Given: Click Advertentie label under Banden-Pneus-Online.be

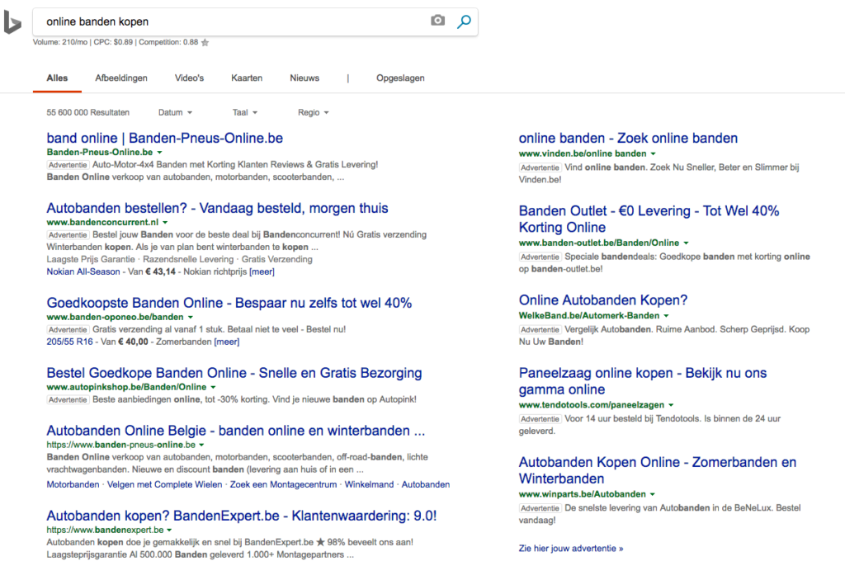Looking at the screenshot, I should coord(68,165).
